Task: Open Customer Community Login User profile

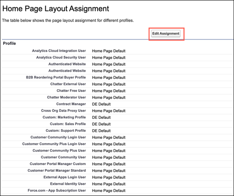Action: 58,137
